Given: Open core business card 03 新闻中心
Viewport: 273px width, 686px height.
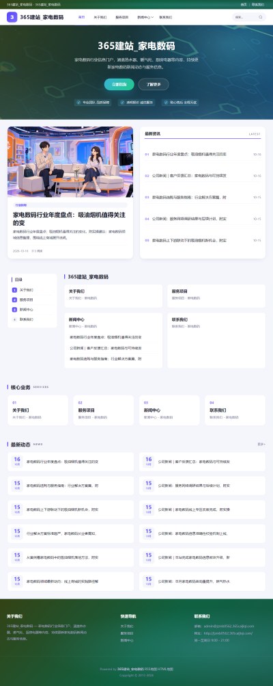Looking at the screenshot, I should (169, 410).
